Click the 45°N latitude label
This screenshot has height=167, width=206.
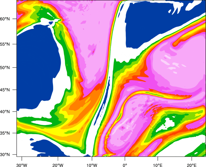click(x=5, y=90)
